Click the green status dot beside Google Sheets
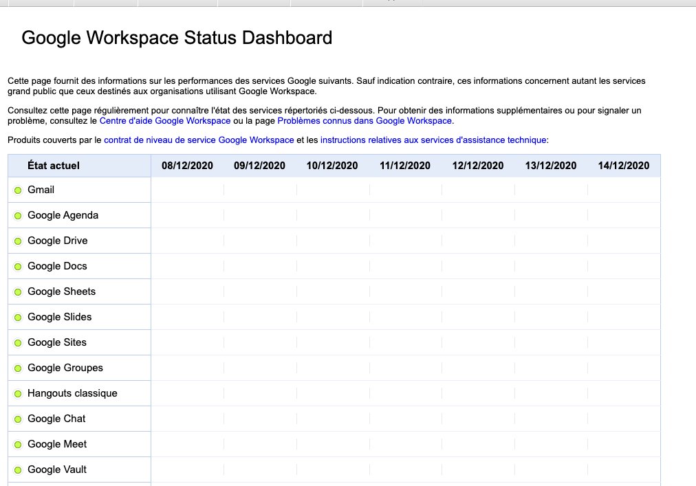Screen dimensions: 696x486 coord(18,292)
